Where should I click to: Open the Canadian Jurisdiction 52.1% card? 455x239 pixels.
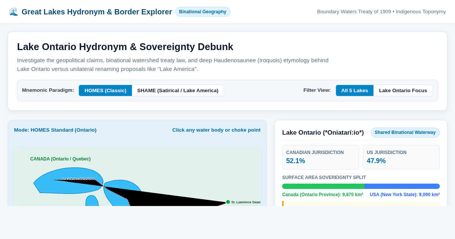click(x=320, y=157)
